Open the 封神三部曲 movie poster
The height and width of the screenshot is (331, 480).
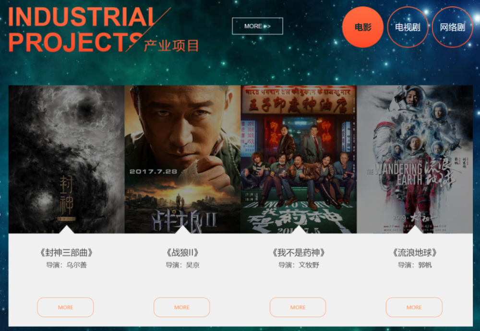tap(66, 159)
